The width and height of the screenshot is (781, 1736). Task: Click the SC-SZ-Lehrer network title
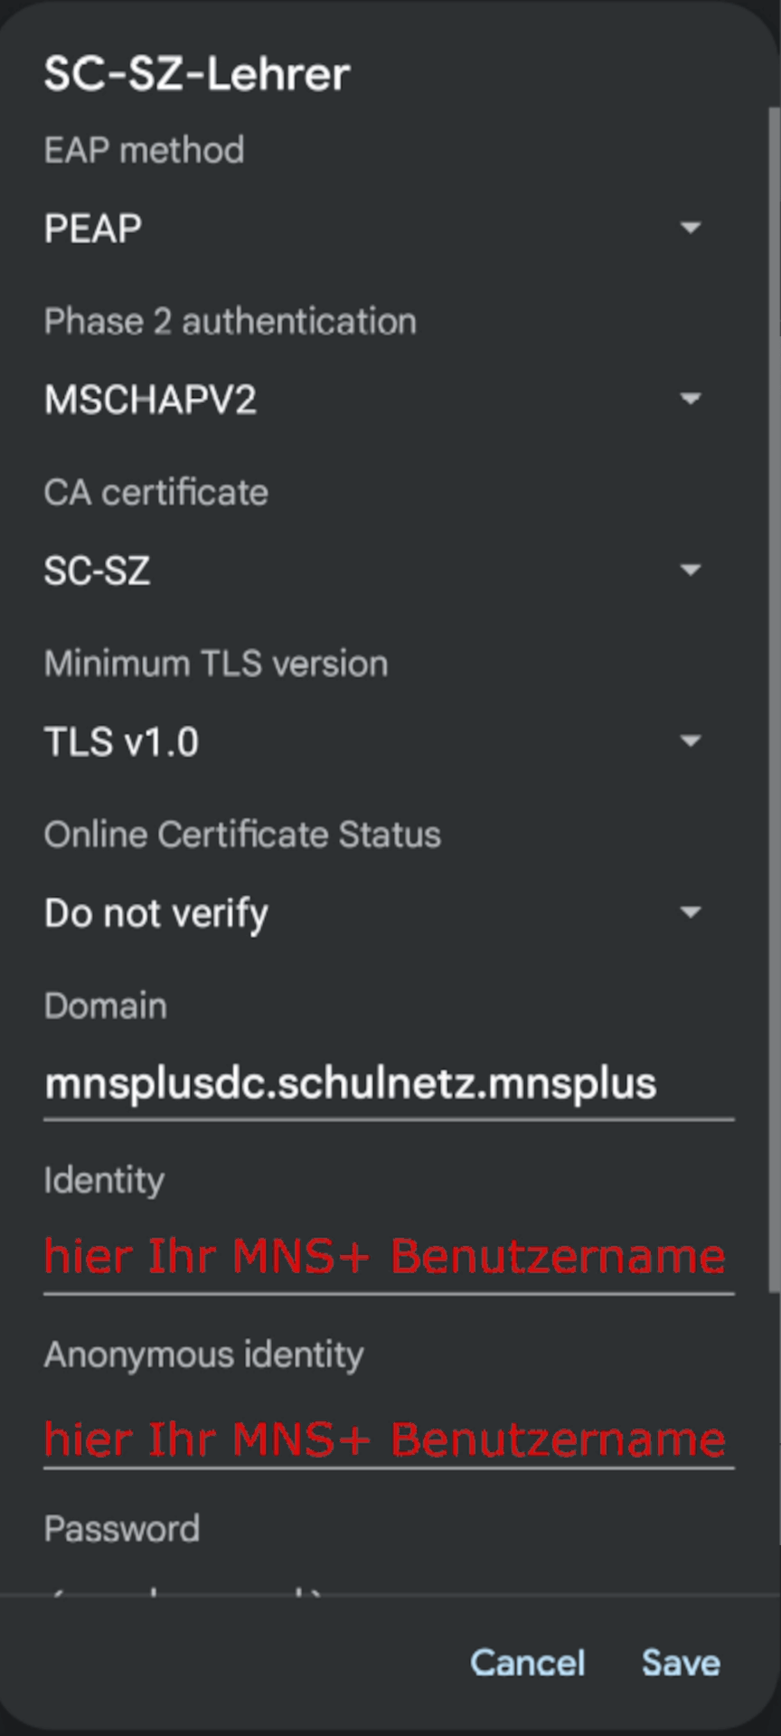click(197, 74)
